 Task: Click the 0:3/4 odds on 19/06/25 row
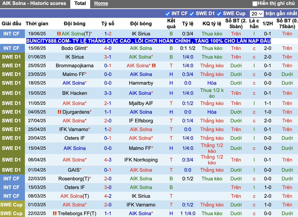pyautogui.click(x=188, y=34)
